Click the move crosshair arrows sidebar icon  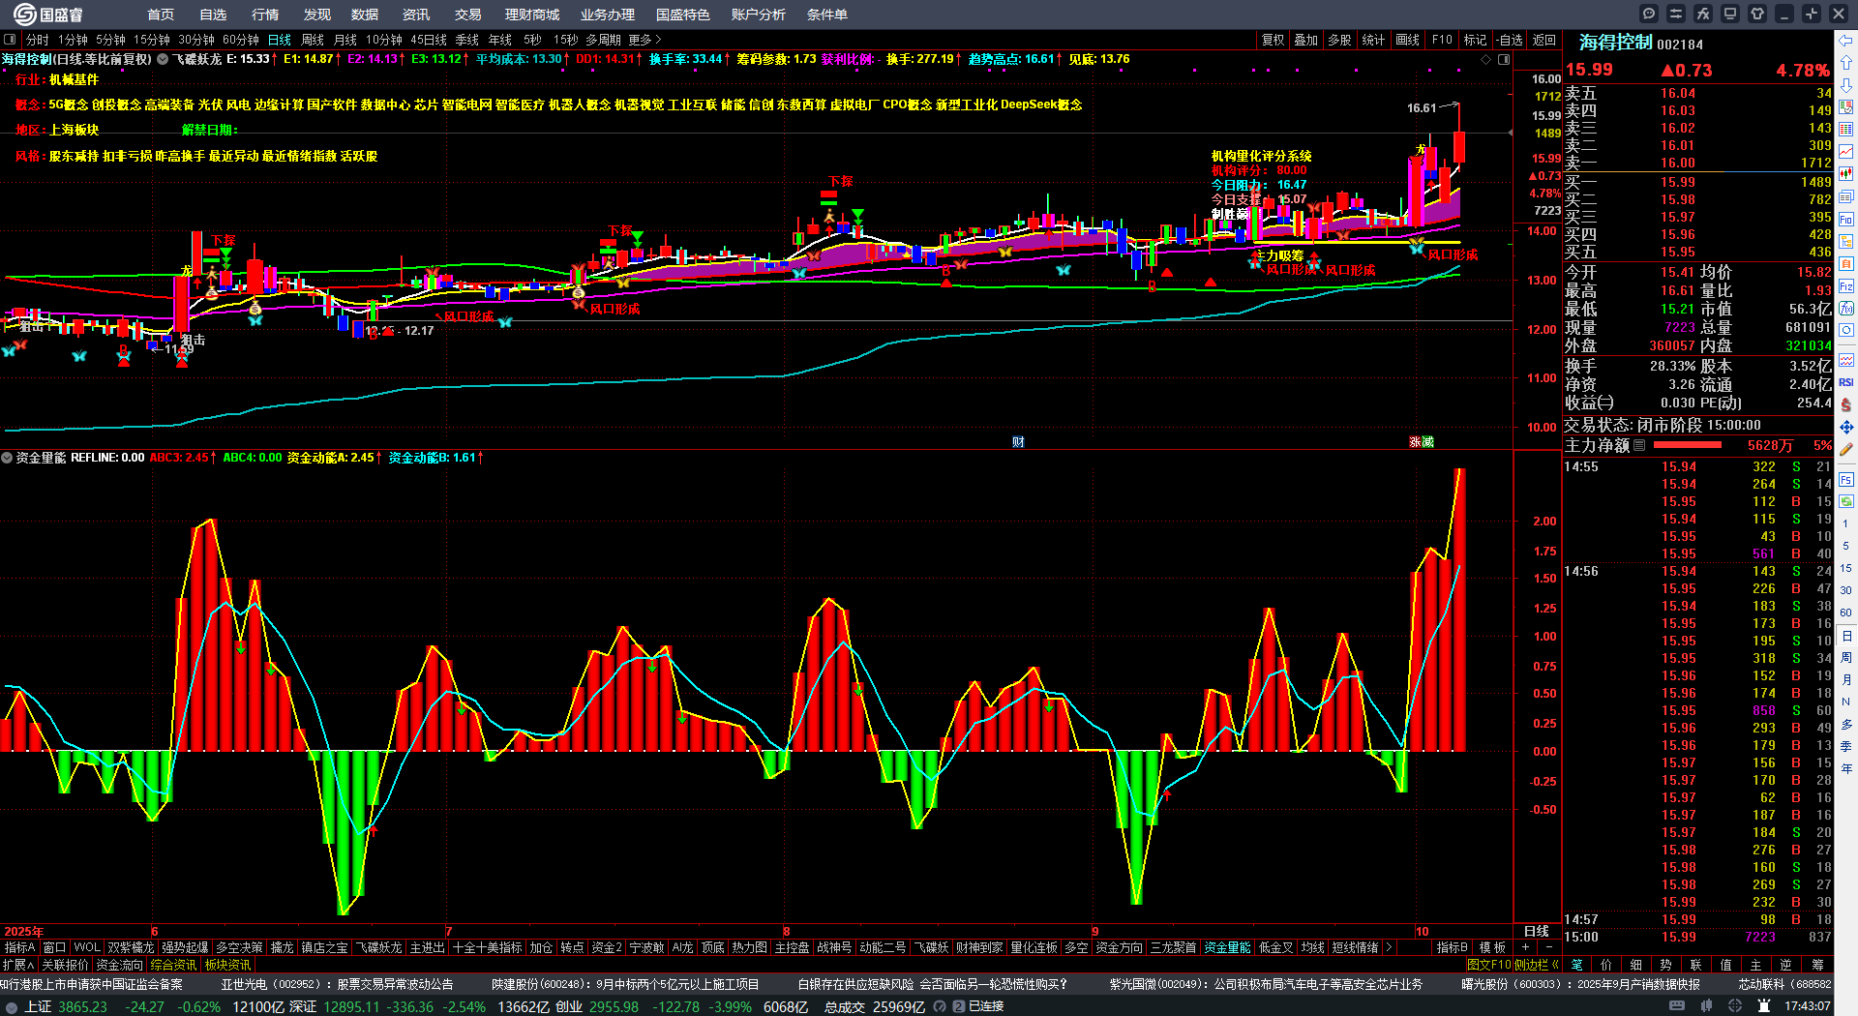click(1846, 427)
